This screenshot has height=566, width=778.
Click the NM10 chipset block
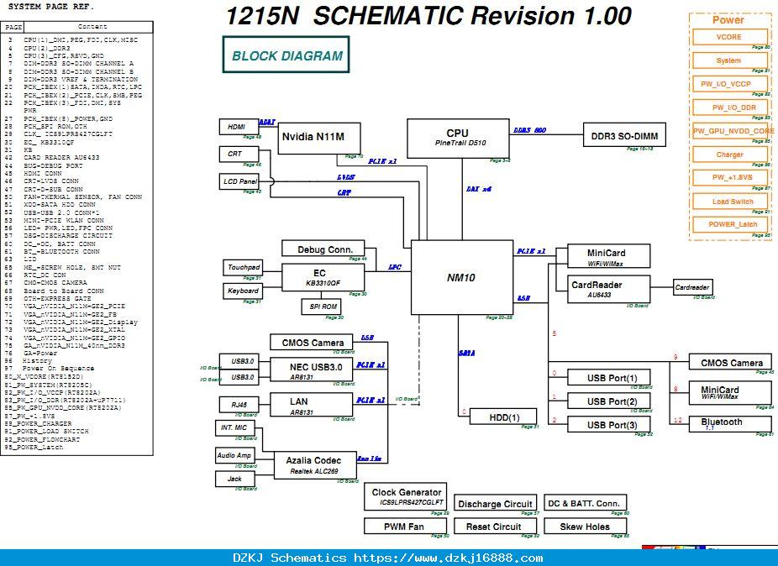point(462,277)
